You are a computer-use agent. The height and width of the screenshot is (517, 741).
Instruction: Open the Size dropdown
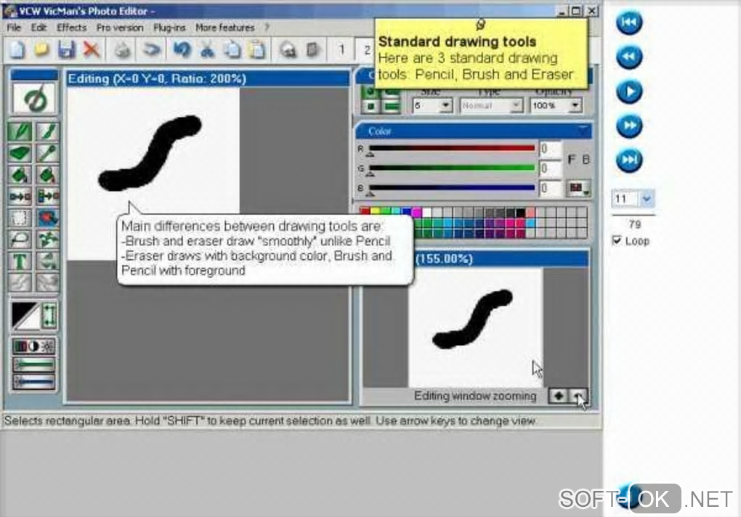[x=445, y=106]
